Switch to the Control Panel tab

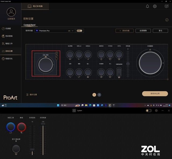pos(29,25)
